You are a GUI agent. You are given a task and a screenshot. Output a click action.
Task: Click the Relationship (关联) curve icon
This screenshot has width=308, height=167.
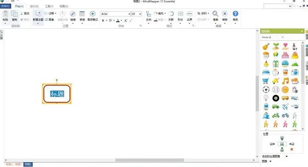tap(171, 14)
